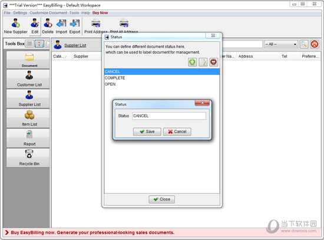This screenshot has height=240, width=324.
Task: Open the Customize Document menu
Action: click(48, 13)
